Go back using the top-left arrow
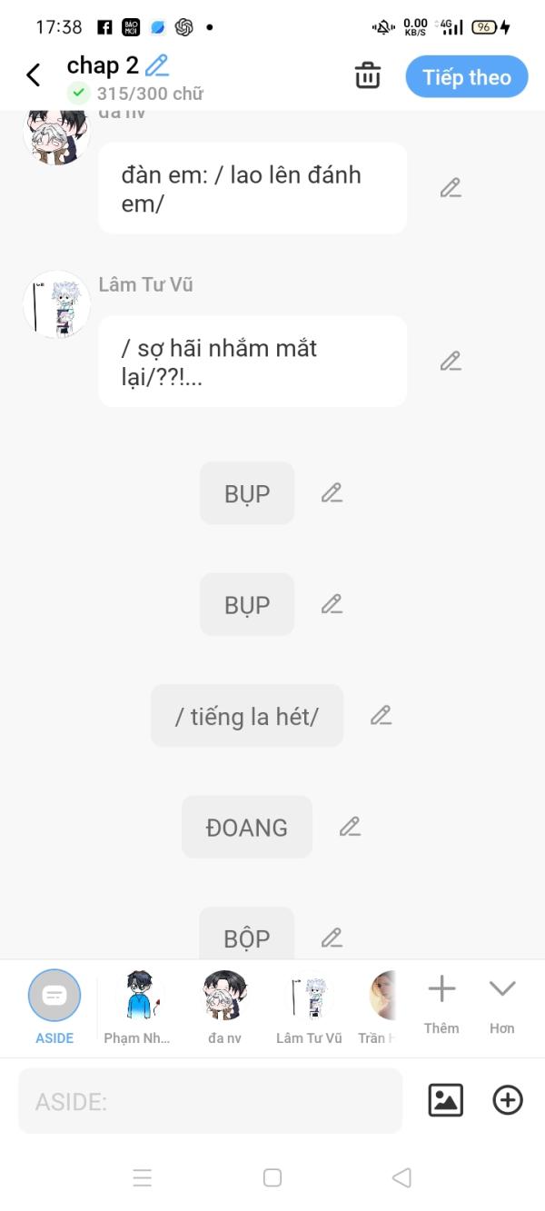 [34, 75]
